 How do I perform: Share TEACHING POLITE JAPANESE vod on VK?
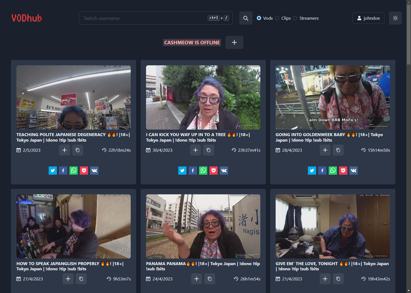click(x=94, y=171)
